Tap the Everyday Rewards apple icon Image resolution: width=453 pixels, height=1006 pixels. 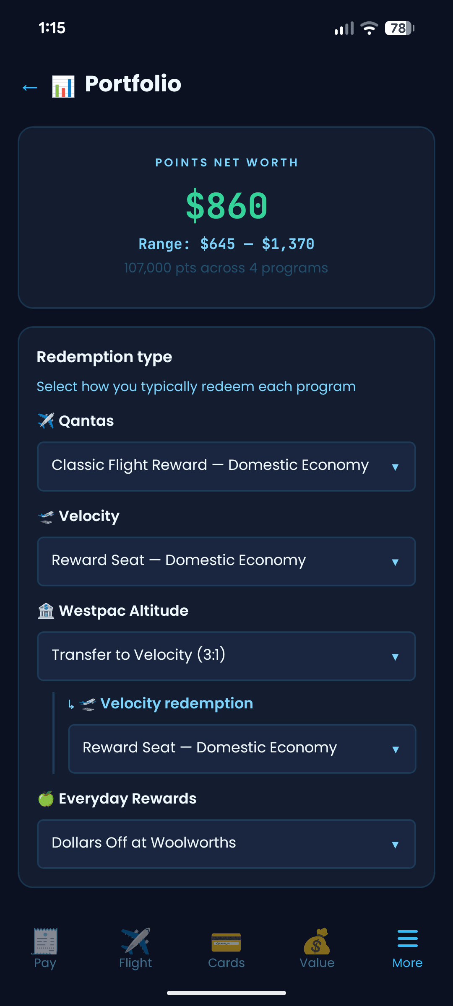(46, 799)
